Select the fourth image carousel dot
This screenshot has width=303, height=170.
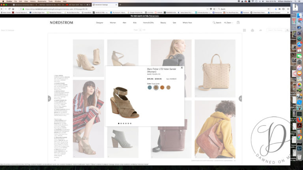click(x=126, y=123)
